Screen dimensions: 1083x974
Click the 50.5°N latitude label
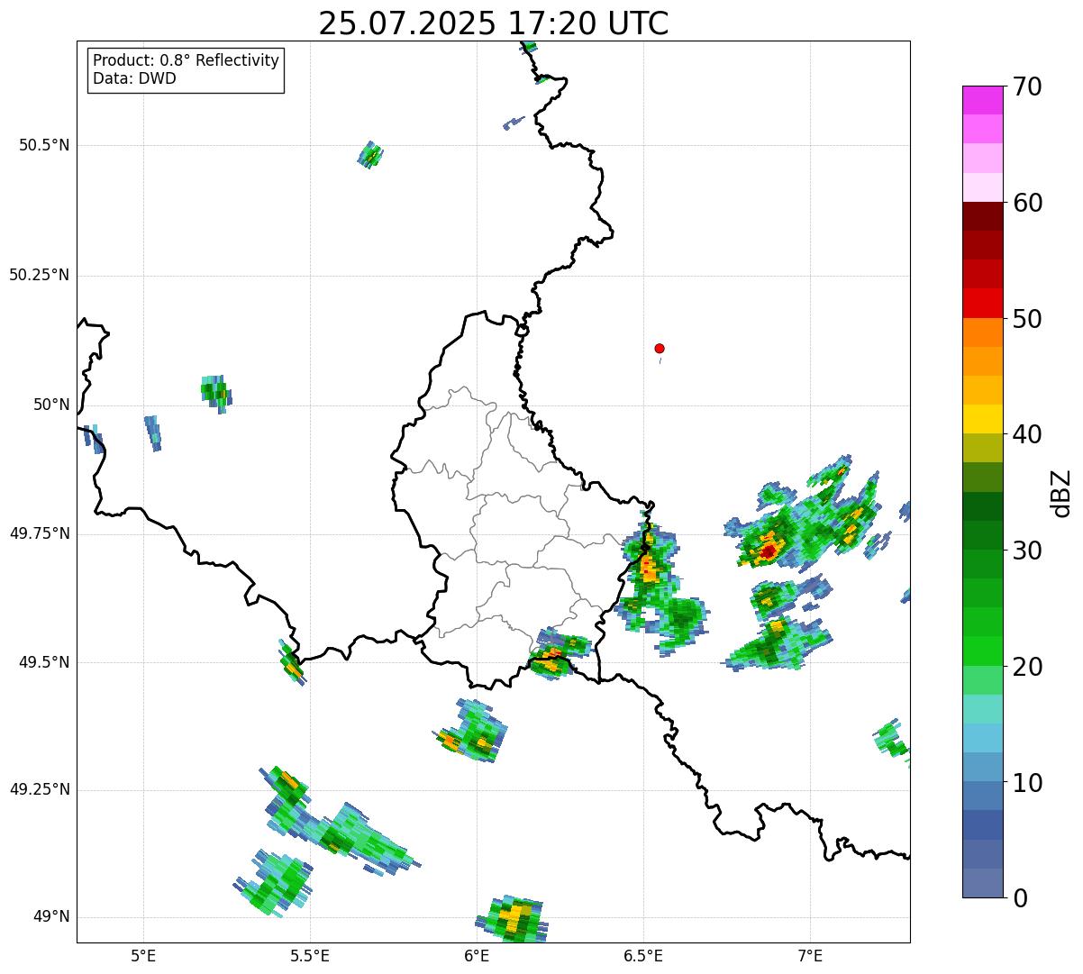(x=44, y=145)
